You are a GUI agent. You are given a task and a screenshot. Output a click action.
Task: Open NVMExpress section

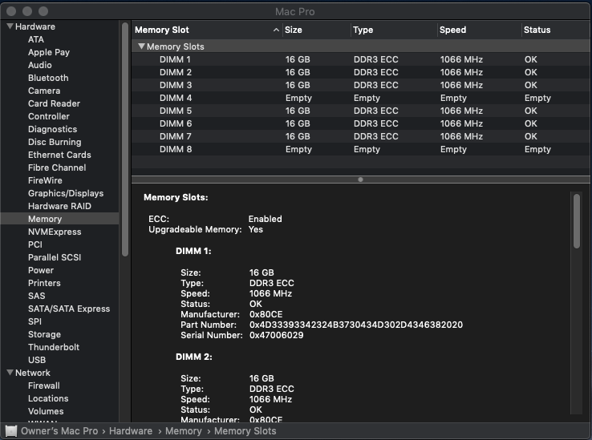click(55, 232)
